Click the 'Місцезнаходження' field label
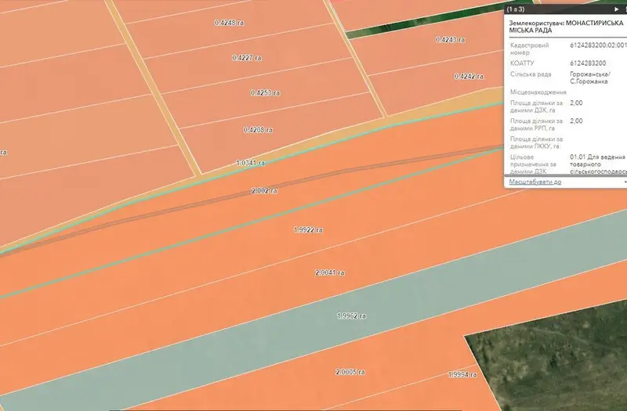The height and width of the screenshot is (411, 627). point(538,92)
